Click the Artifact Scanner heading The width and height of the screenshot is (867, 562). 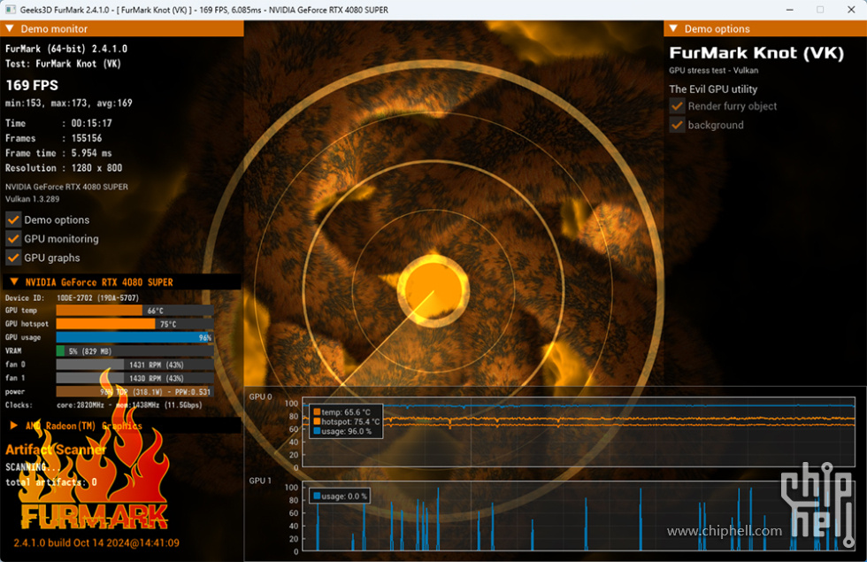pos(55,450)
